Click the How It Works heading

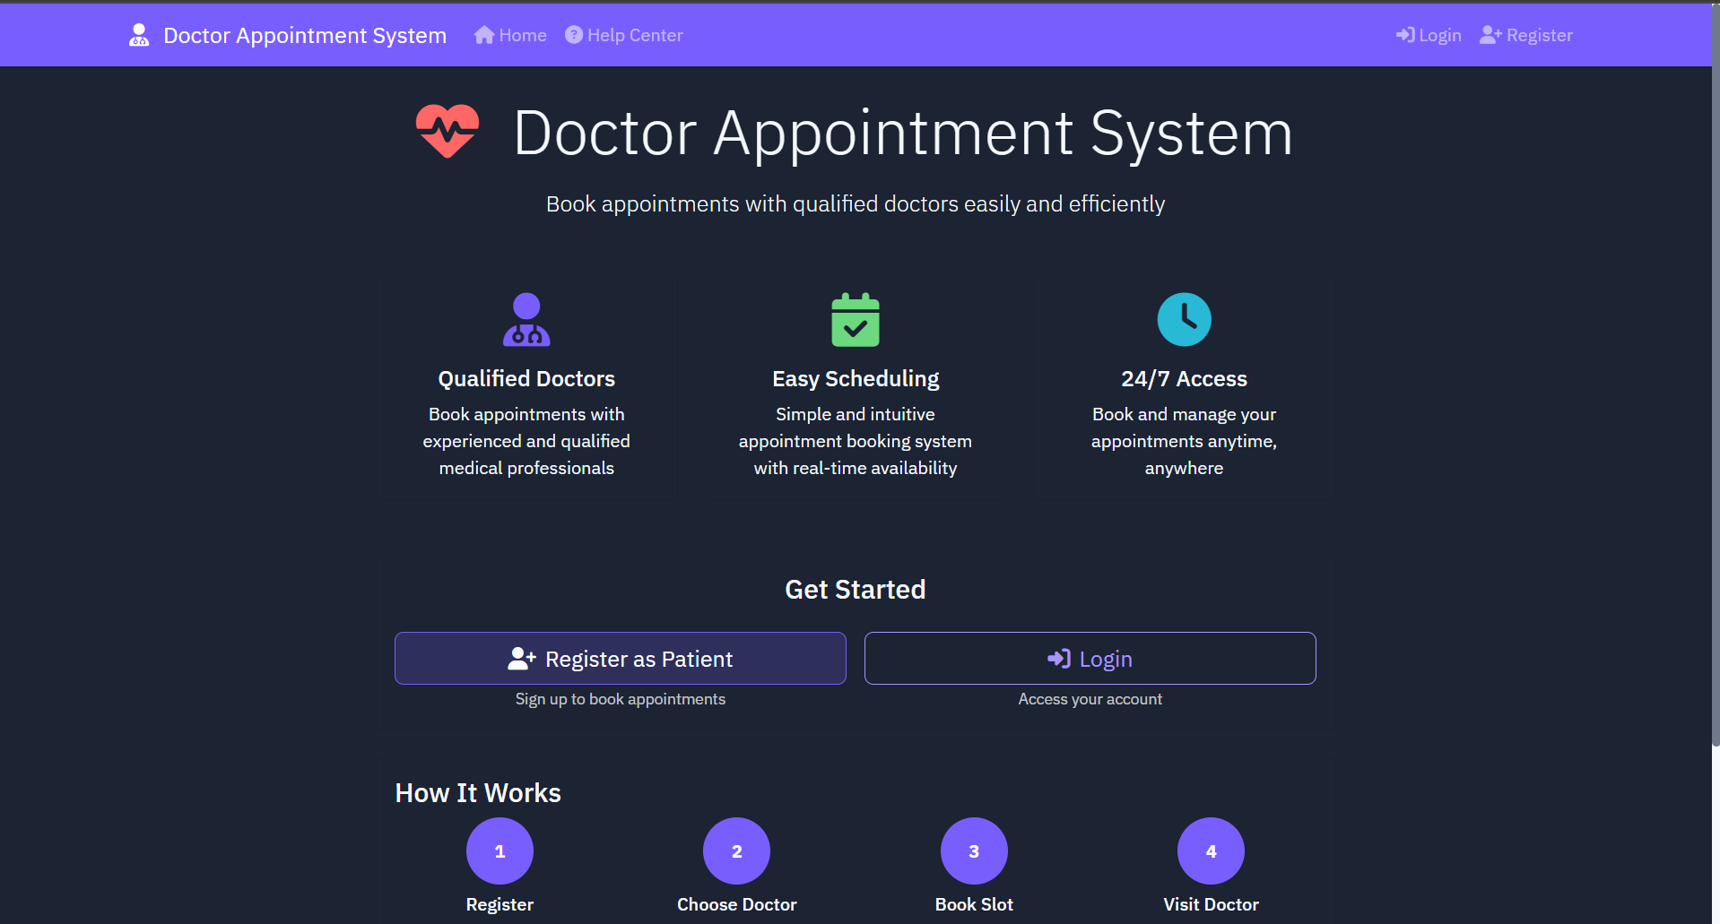click(x=478, y=793)
